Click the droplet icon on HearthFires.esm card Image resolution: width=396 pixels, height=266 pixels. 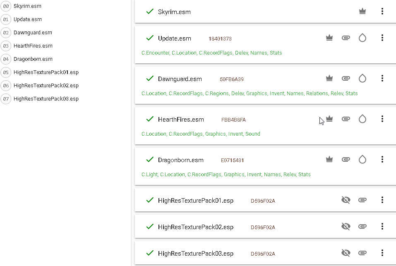(362, 119)
